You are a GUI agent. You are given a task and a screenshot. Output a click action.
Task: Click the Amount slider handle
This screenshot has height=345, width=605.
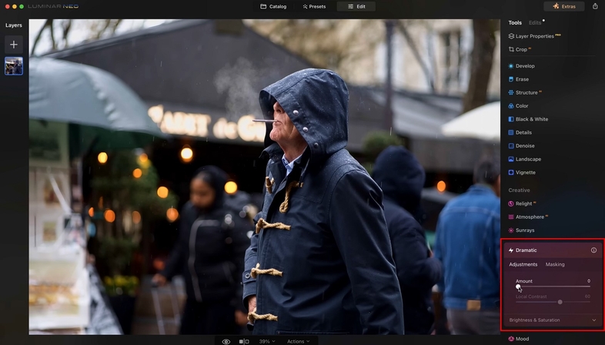518,287
